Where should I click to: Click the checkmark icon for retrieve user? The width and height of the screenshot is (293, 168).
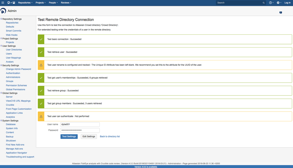41,52
